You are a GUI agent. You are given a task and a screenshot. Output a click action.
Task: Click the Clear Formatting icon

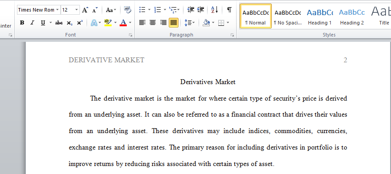pos(127,10)
